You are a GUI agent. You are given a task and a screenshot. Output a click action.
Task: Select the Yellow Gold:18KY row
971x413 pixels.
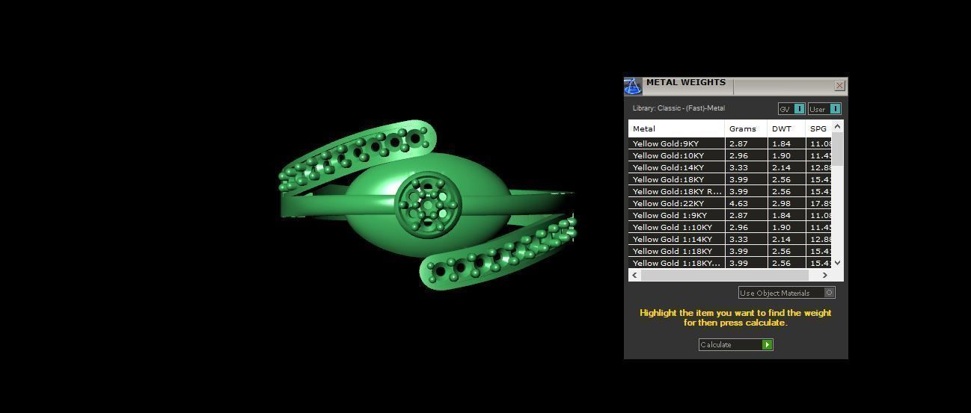730,179
